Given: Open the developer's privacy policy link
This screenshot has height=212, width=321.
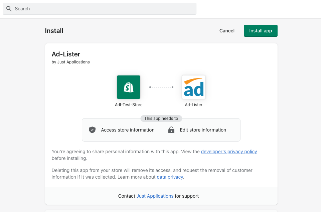Looking at the screenshot, I should (229, 152).
